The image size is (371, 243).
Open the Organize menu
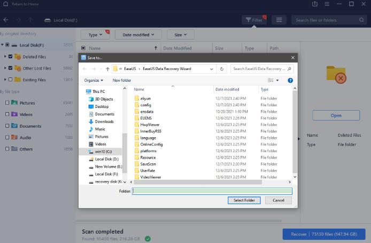[94, 80]
